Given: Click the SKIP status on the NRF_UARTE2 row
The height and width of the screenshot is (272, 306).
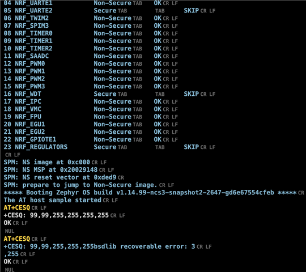Looking at the screenshot, I should [192, 11].
